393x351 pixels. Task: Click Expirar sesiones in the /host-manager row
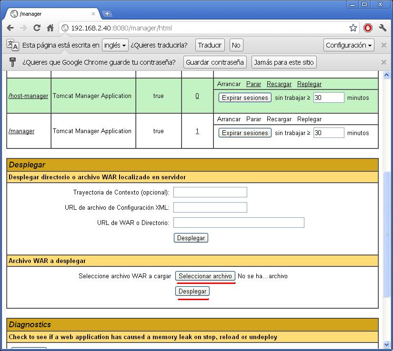245,97
